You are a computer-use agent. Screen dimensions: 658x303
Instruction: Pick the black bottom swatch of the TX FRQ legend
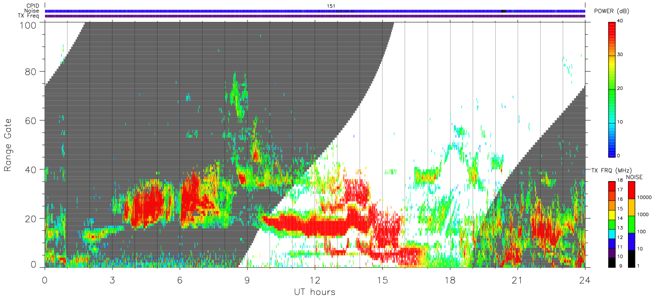point(612,261)
